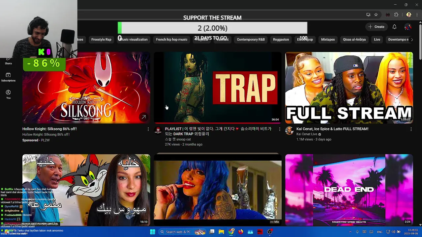Click the PL2W sponsor link

click(45, 140)
